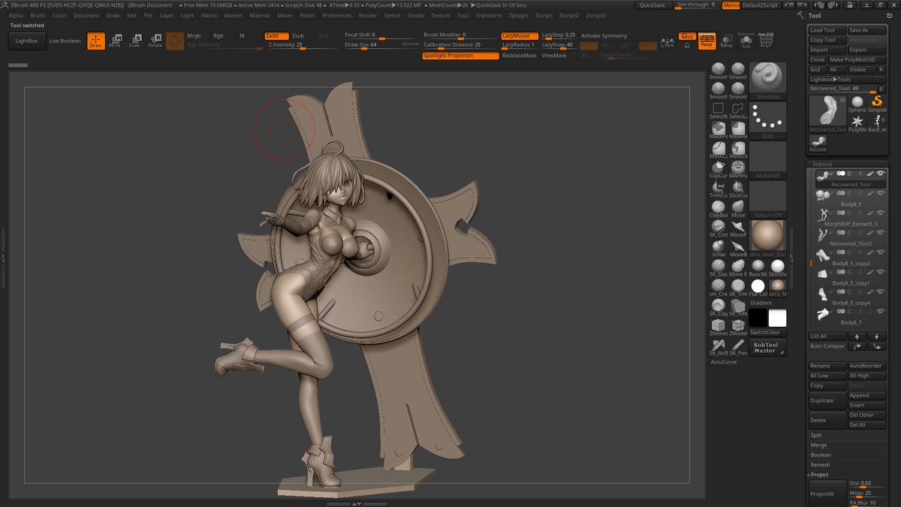Toggle the Persp perspective view button
The image size is (901, 507).
[x=706, y=41]
